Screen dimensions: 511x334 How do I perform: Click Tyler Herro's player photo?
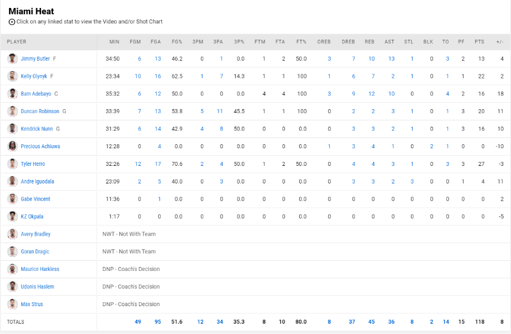12,164
